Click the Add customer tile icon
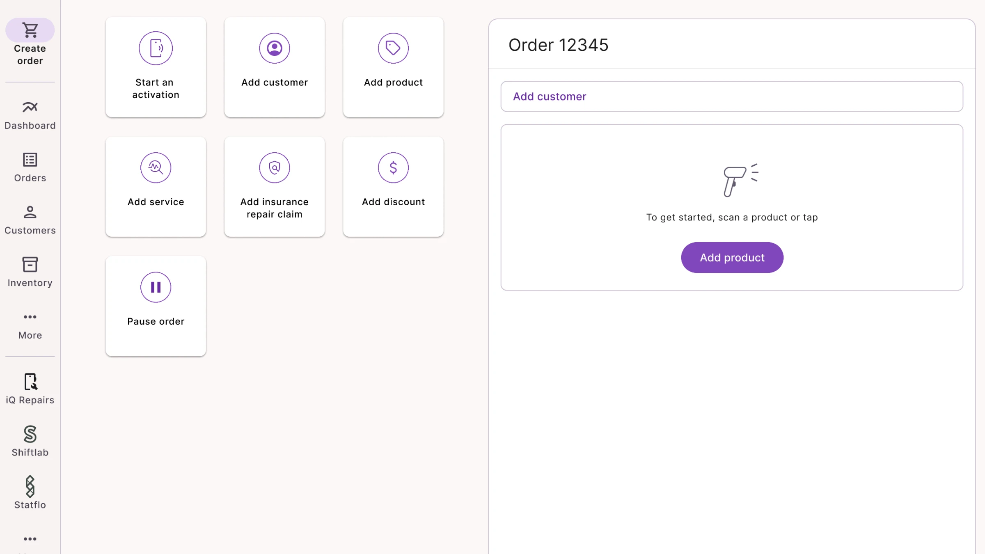The image size is (985, 554). [x=275, y=48]
